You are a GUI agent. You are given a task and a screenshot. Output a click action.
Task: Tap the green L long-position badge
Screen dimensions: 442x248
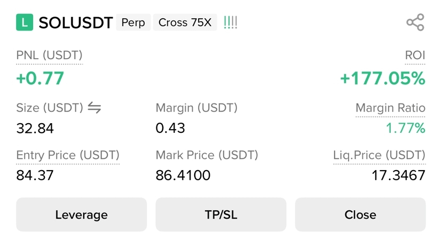coord(25,22)
